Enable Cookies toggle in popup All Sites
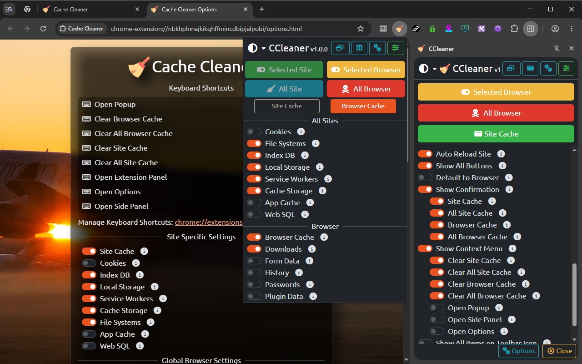The width and height of the screenshot is (582, 364). pyautogui.click(x=254, y=131)
